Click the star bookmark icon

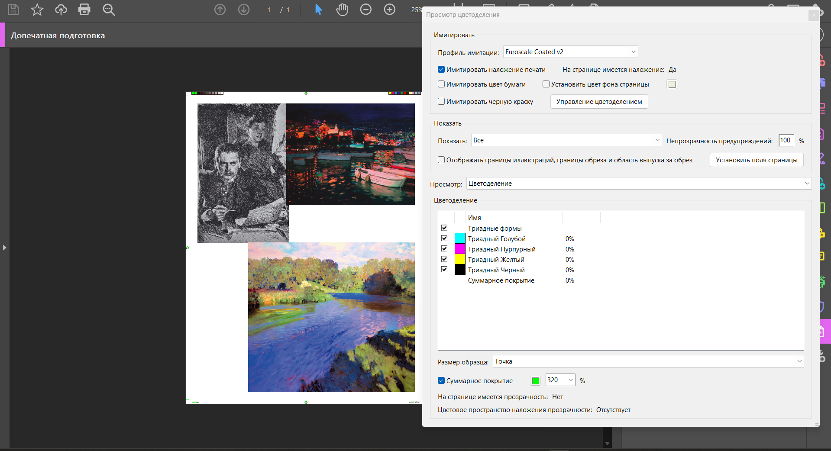(x=37, y=10)
